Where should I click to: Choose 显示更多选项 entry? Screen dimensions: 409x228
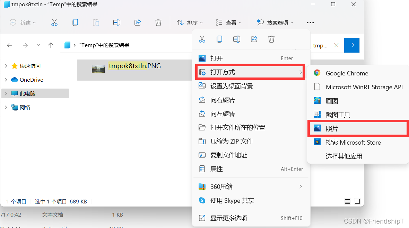[251, 218]
